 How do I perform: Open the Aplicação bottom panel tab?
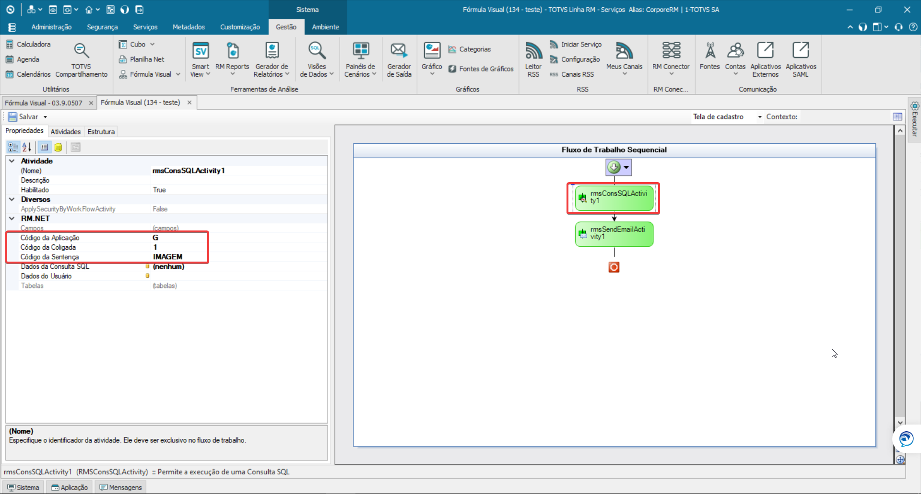pyautogui.click(x=70, y=487)
